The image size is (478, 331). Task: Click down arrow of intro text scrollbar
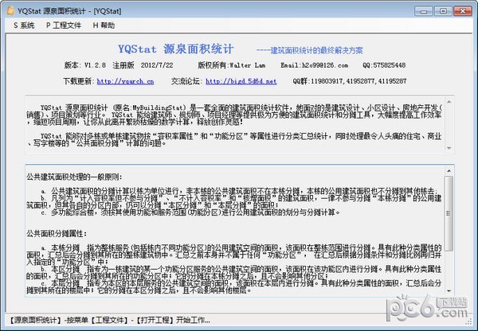(449, 148)
